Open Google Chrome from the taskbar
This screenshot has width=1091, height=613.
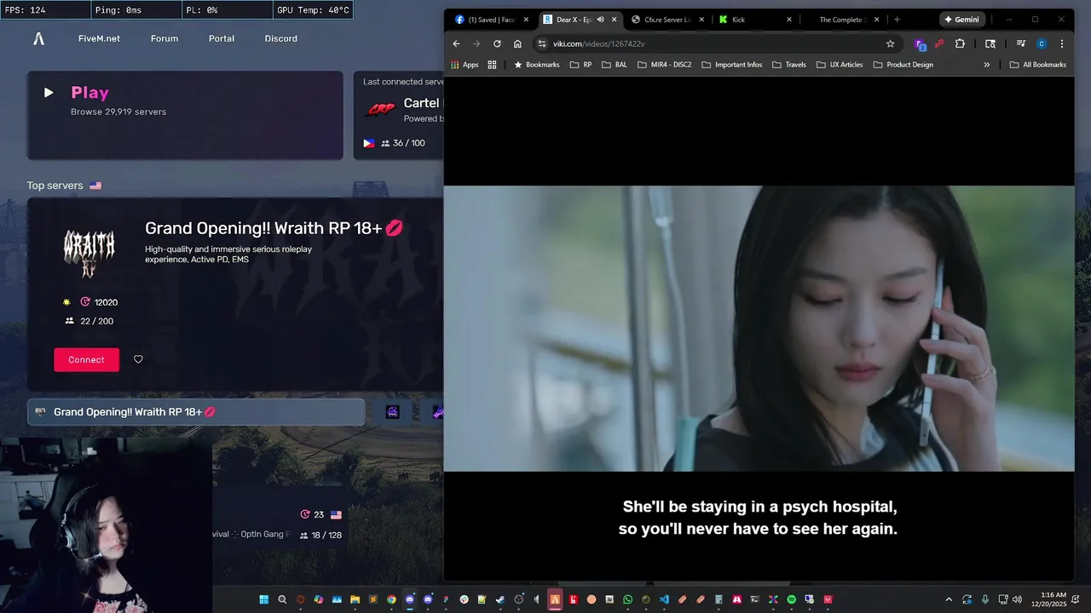(391, 599)
